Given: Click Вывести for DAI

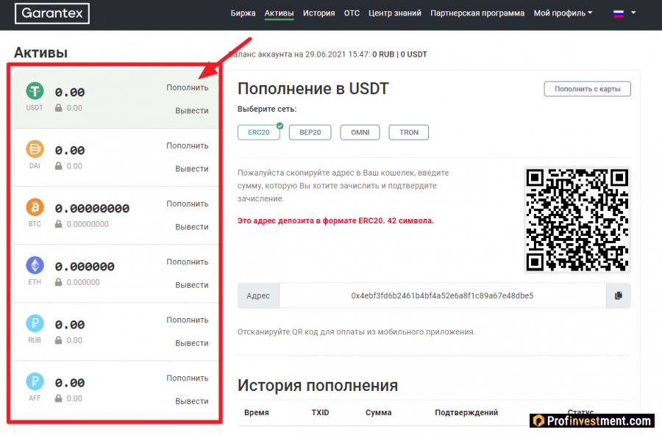Looking at the screenshot, I should click(192, 169).
